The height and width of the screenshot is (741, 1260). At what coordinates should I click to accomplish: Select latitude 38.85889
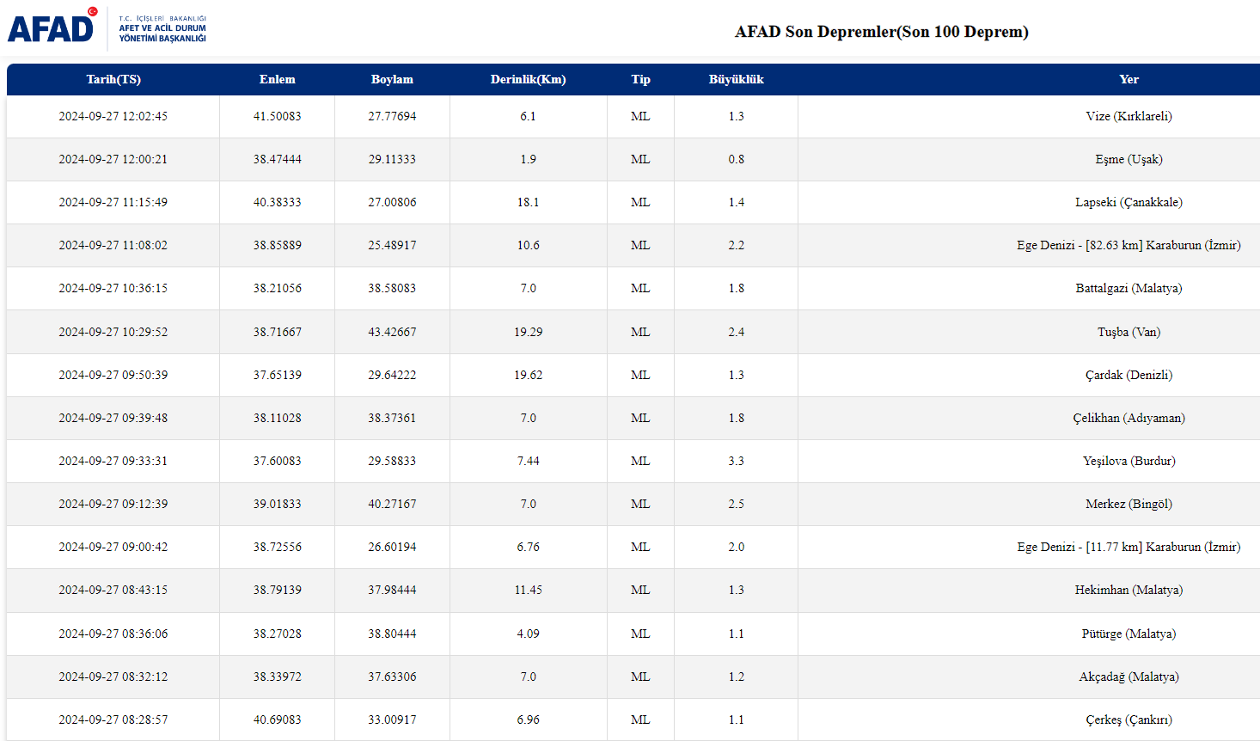tap(278, 245)
